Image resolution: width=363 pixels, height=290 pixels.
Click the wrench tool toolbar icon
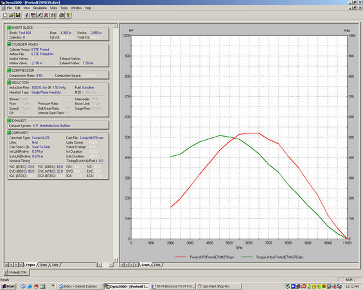click(40, 15)
